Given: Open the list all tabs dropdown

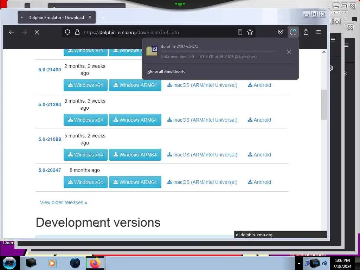Looking at the screenshot, I should click(282, 17).
